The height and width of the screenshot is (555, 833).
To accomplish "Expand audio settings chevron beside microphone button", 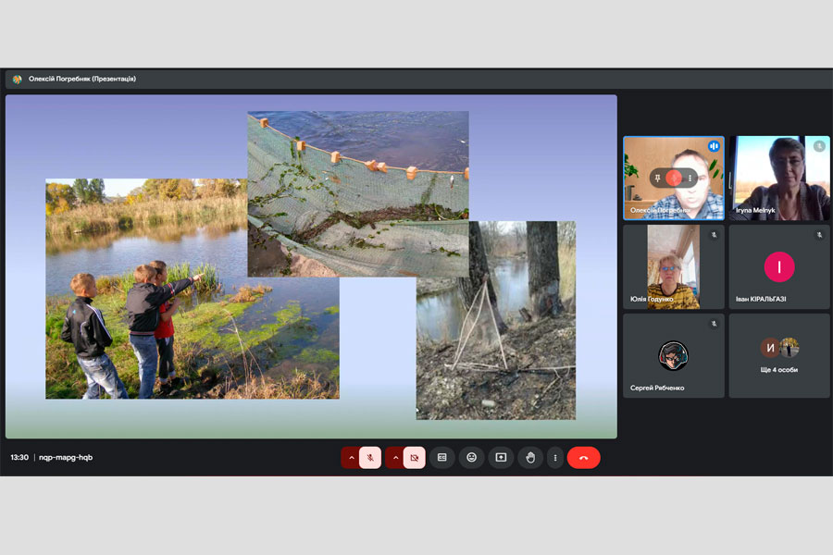I will click(x=351, y=457).
